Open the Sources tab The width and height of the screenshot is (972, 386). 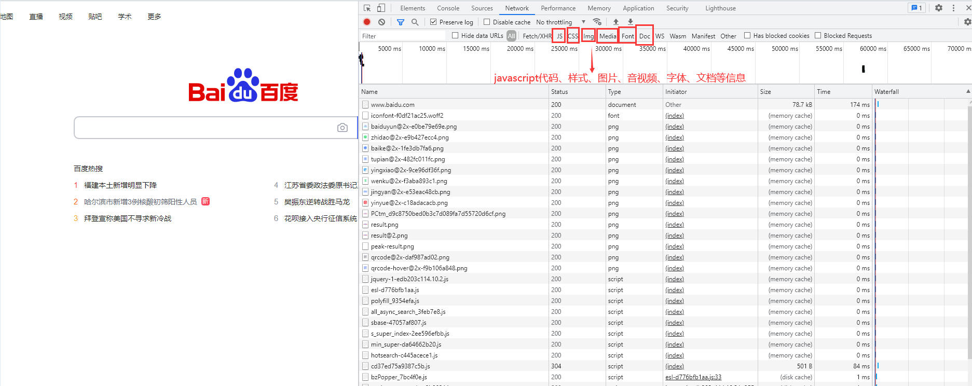click(x=482, y=8)
